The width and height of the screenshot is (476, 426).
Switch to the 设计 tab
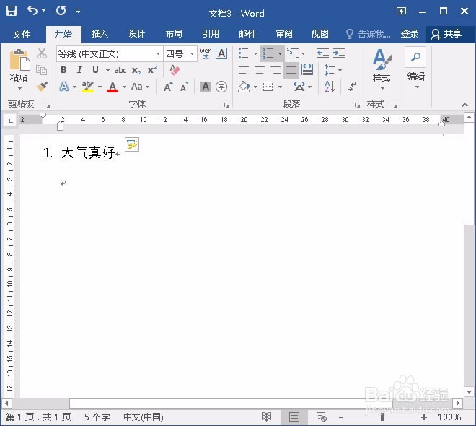coord(136,34)
